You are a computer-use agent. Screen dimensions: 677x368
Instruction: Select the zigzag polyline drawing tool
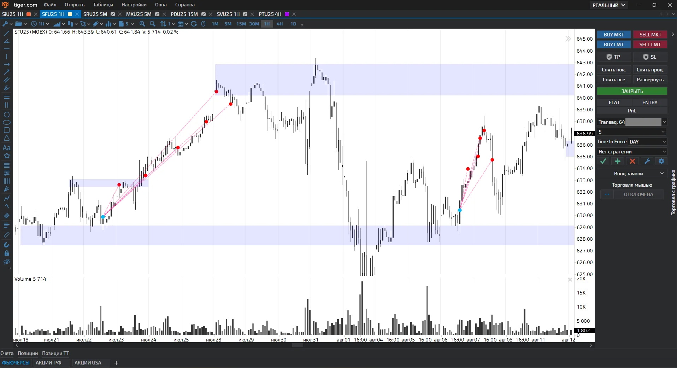pyautogui.click(x=6, y=198)
